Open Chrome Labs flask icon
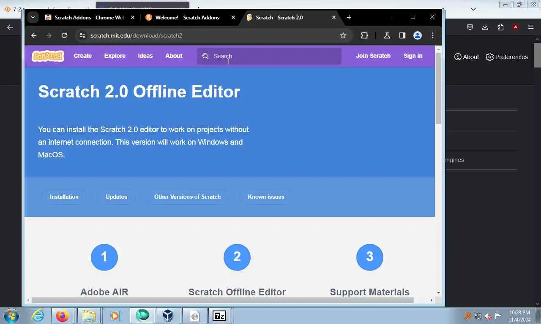This screenshot has width=541, height=324. point(387,35)
